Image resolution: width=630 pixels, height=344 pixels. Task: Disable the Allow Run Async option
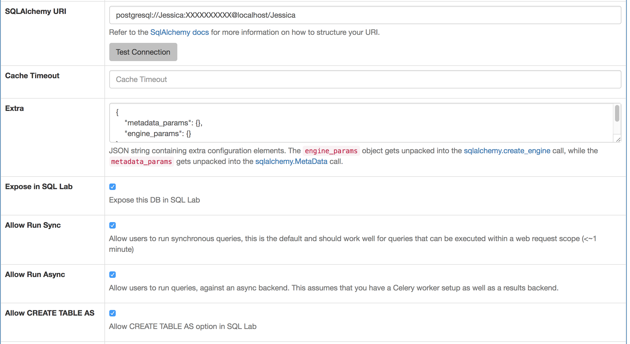[x=112, y=275]
